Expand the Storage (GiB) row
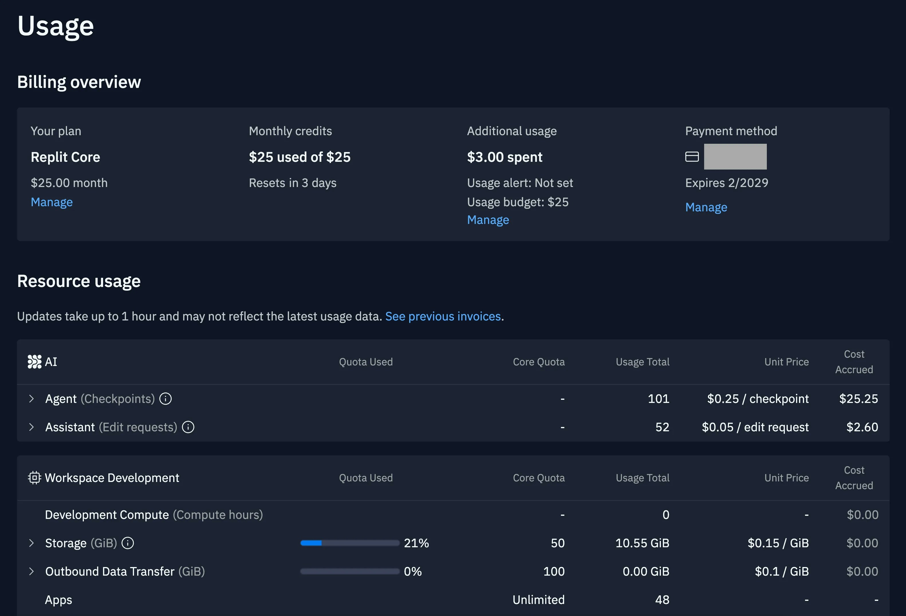This screenshot has width=906, height=616. click(31, 543)
